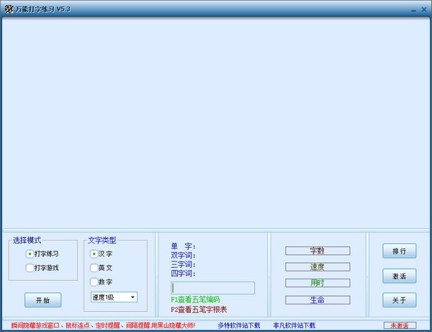Screen dimensions: 432x332
Task: Open the 速度1级 speed level dropdown
Action: pos(114,297)
